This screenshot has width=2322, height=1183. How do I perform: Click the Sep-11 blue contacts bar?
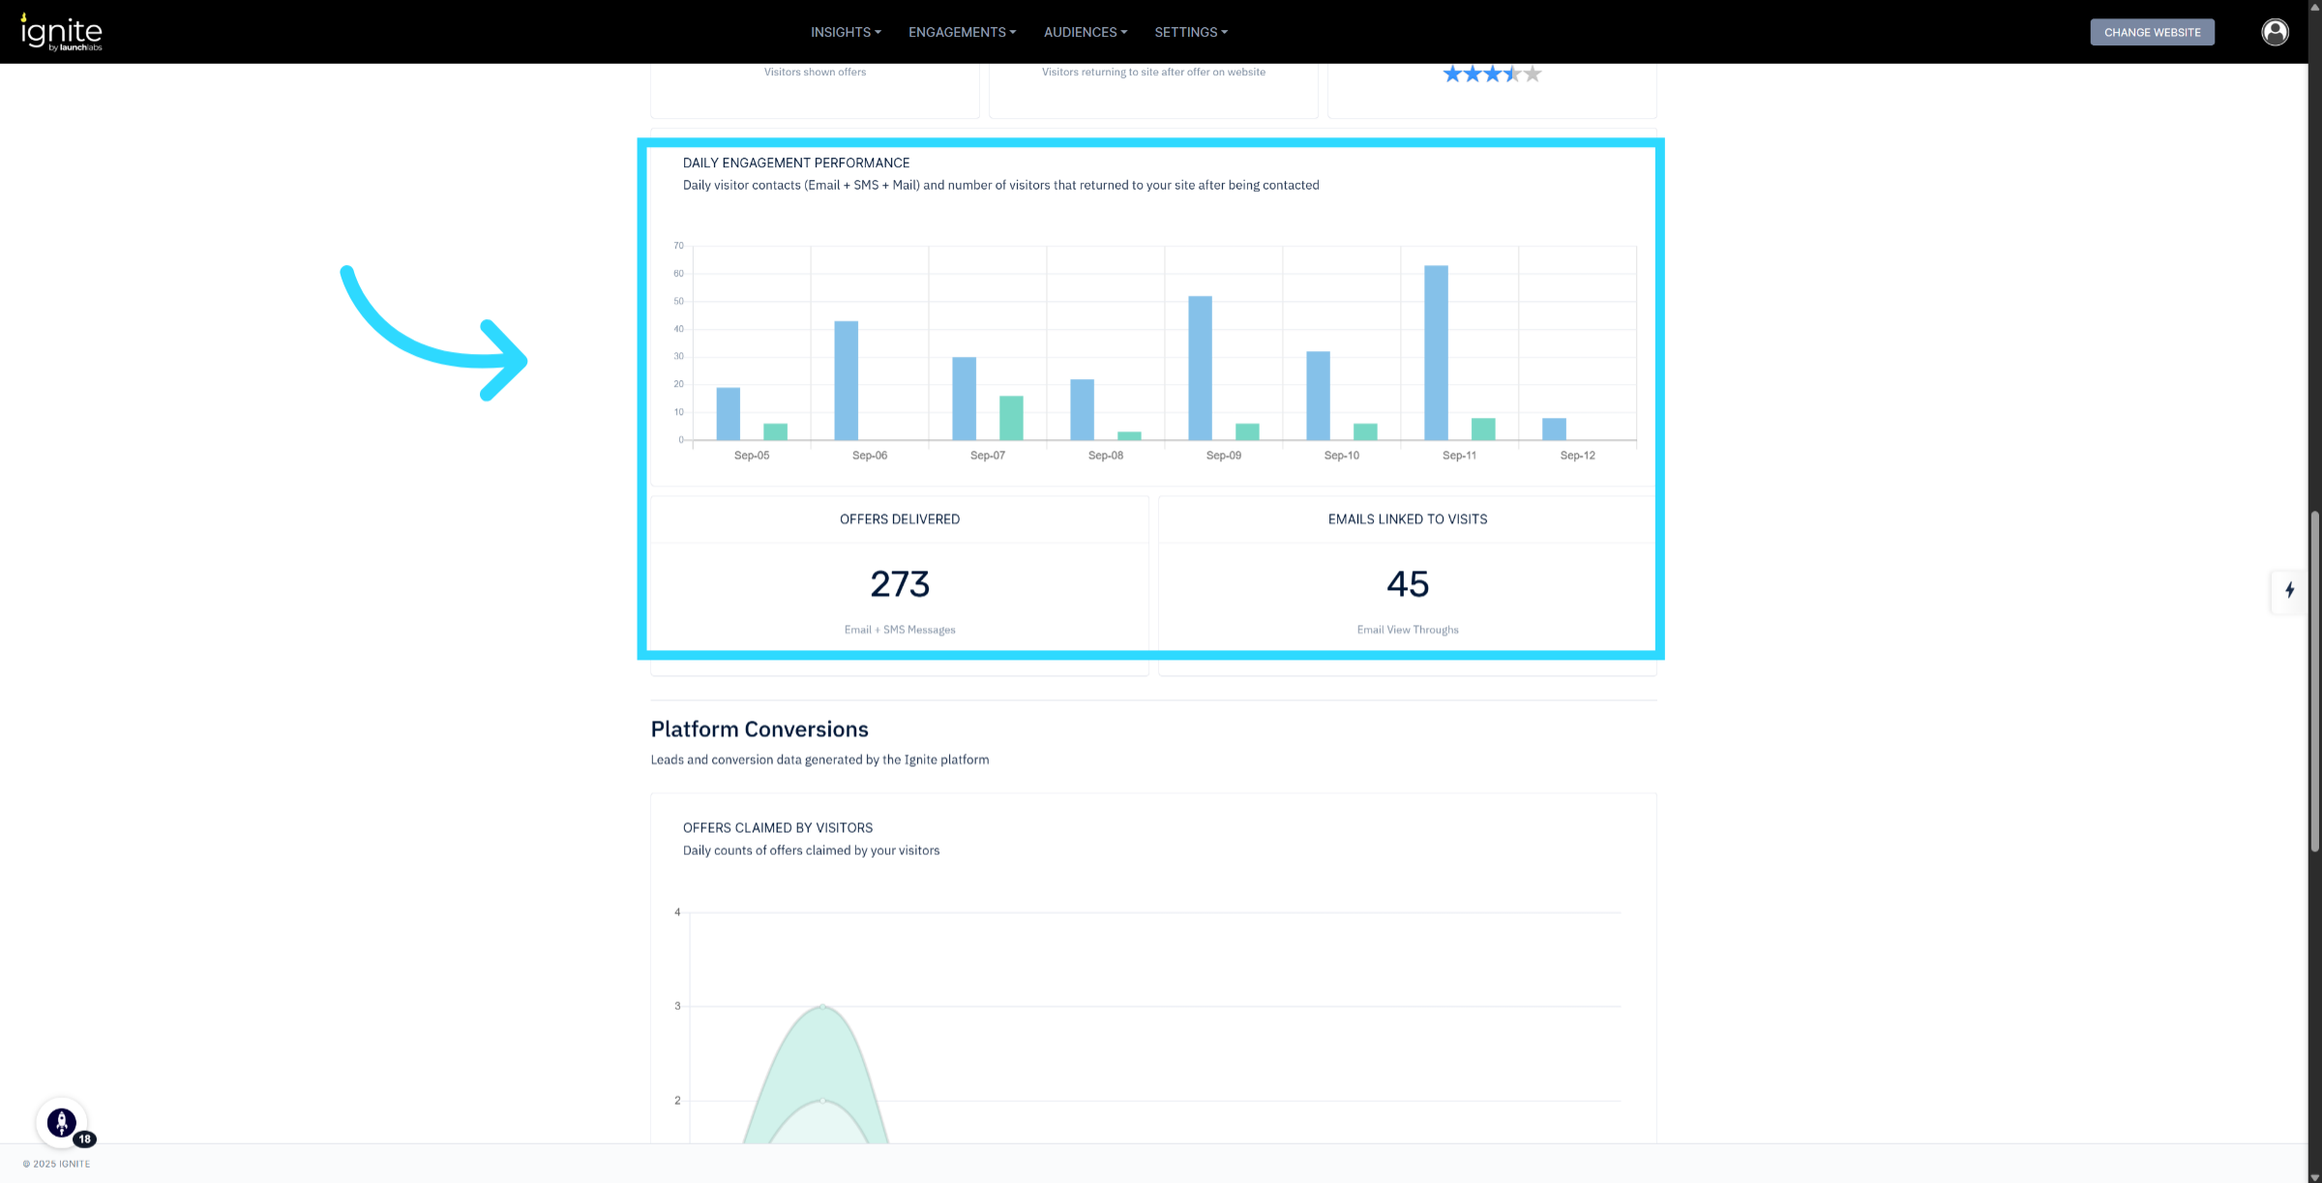pos(1436,352)
